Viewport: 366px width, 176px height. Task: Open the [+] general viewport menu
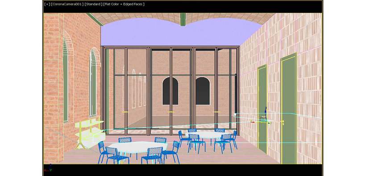(x=47, y=4)
